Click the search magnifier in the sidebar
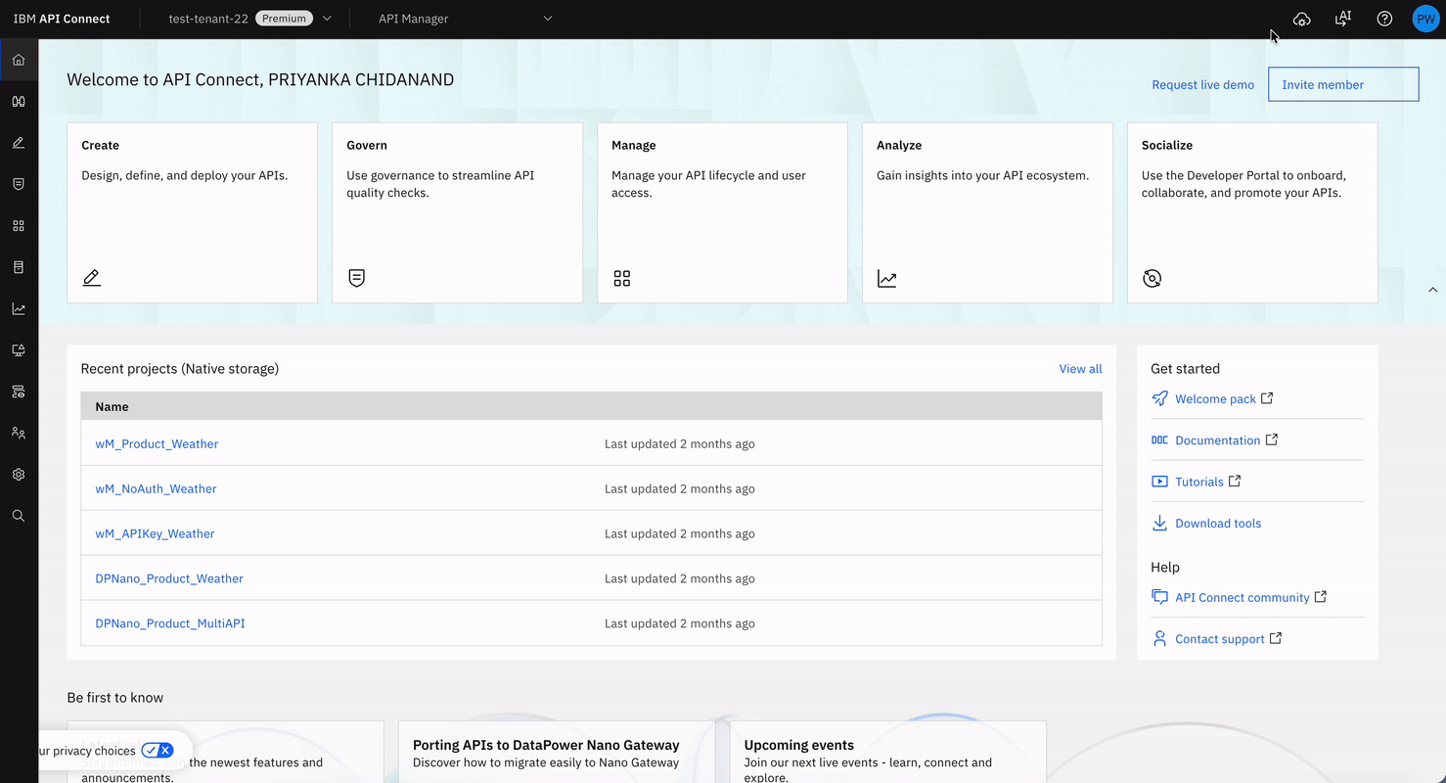This screenshot has height=783, width=1446. 19,516
